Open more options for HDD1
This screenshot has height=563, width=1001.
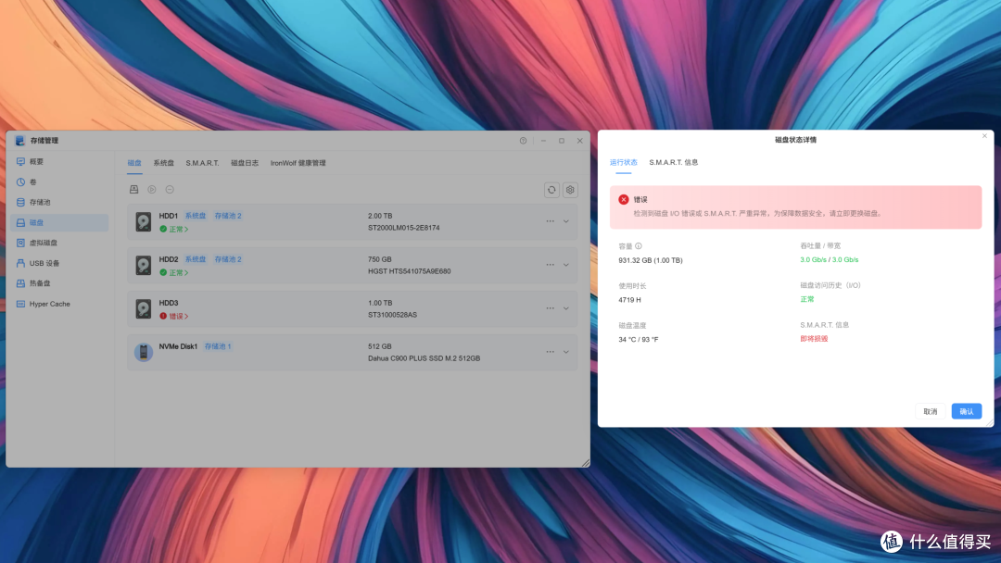[550, 221]
